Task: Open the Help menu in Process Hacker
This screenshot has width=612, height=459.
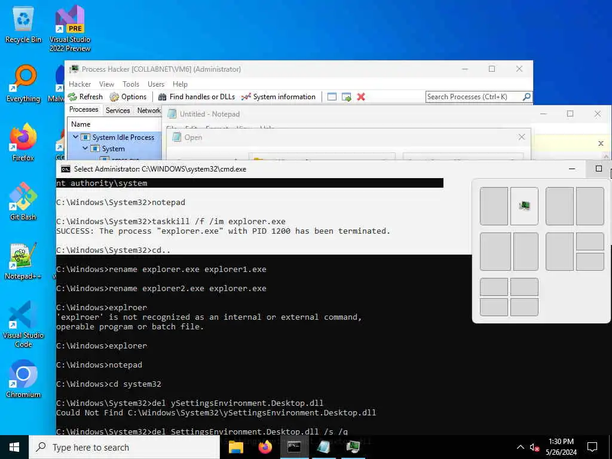Action: [x=180, y=84]
